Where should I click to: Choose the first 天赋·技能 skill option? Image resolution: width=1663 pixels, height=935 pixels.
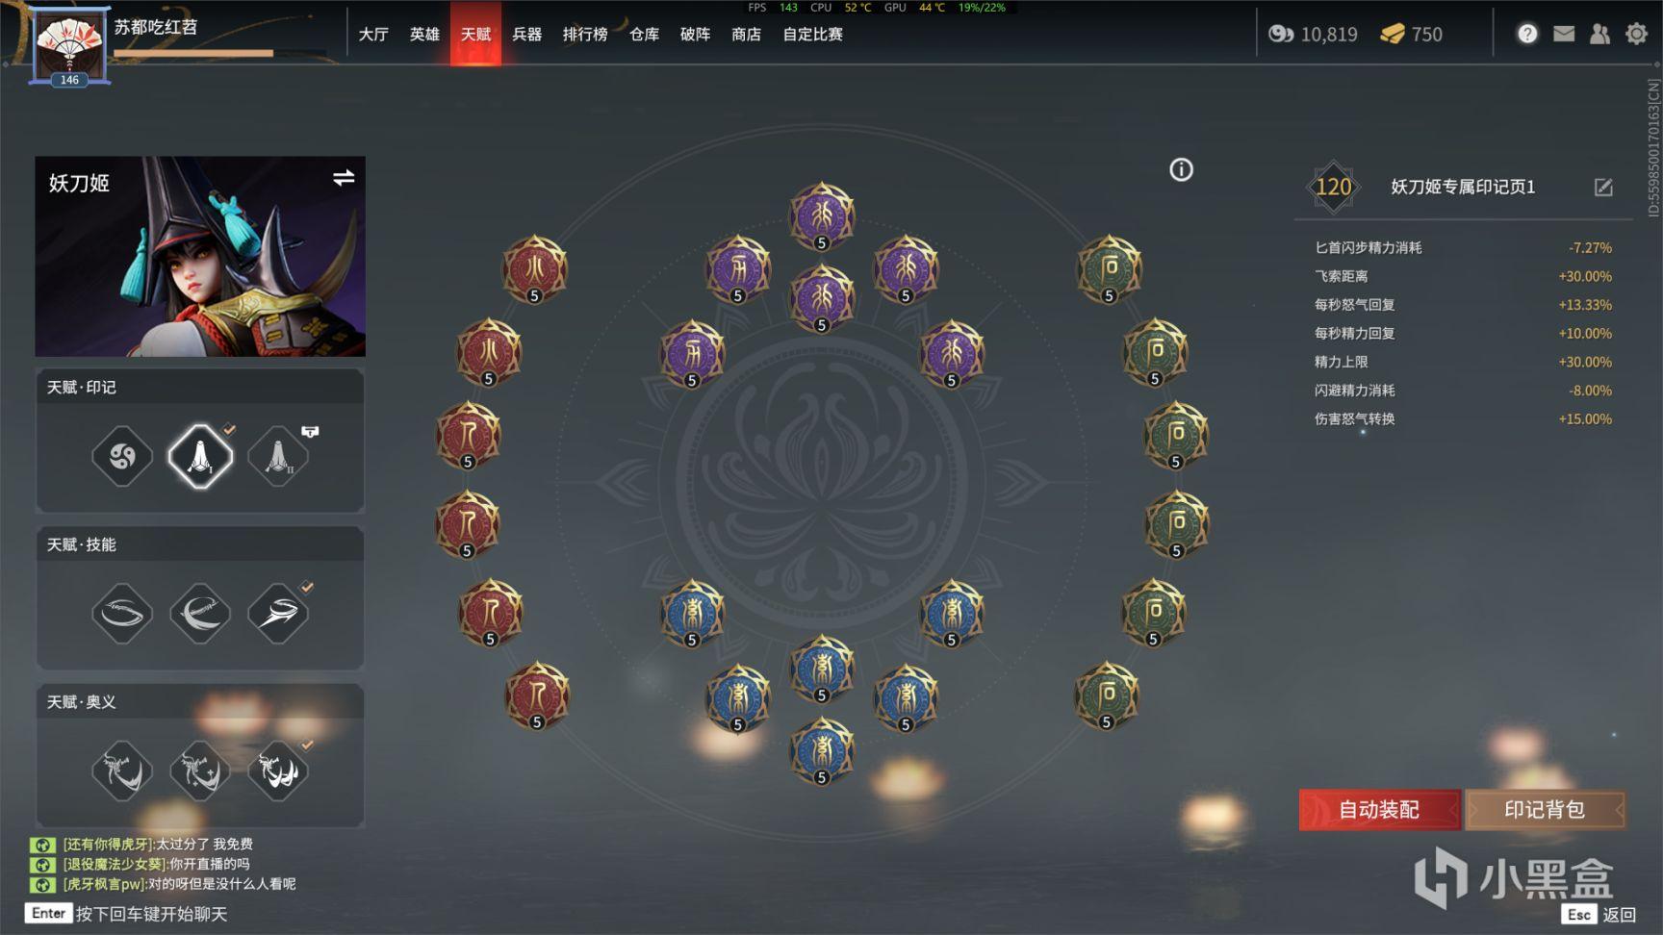(122, 613)
